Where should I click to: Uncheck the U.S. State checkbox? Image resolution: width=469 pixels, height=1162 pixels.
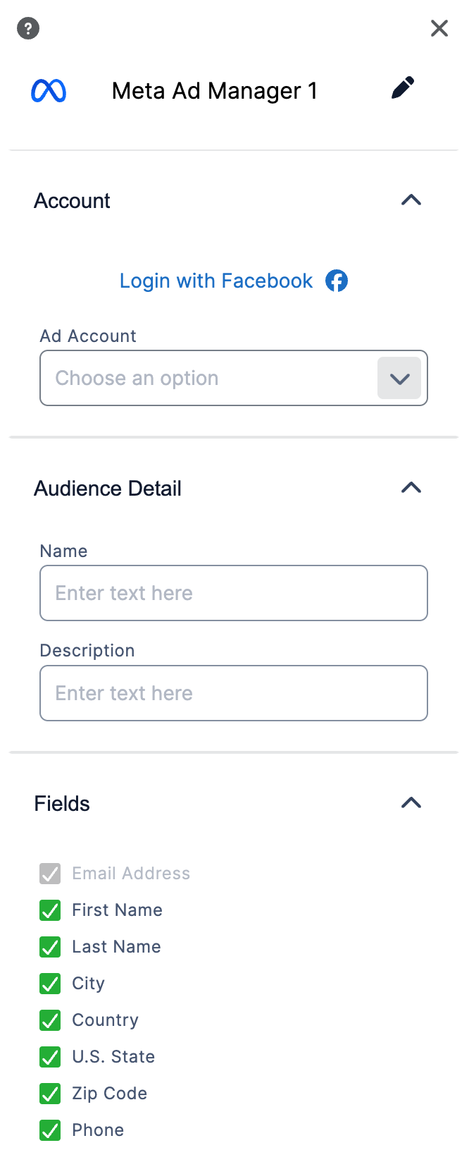pyautogui.click(x=50, y=1057)
